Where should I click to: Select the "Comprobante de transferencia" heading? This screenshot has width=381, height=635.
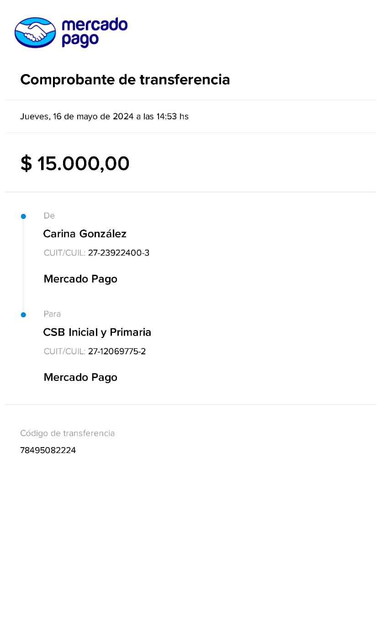[x=125, y=80]
